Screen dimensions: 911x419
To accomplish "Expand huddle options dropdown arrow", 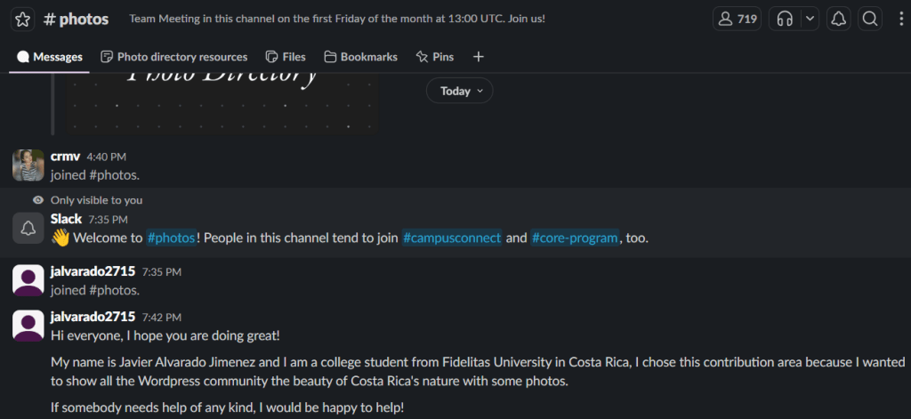I will (x=810, y=19).
